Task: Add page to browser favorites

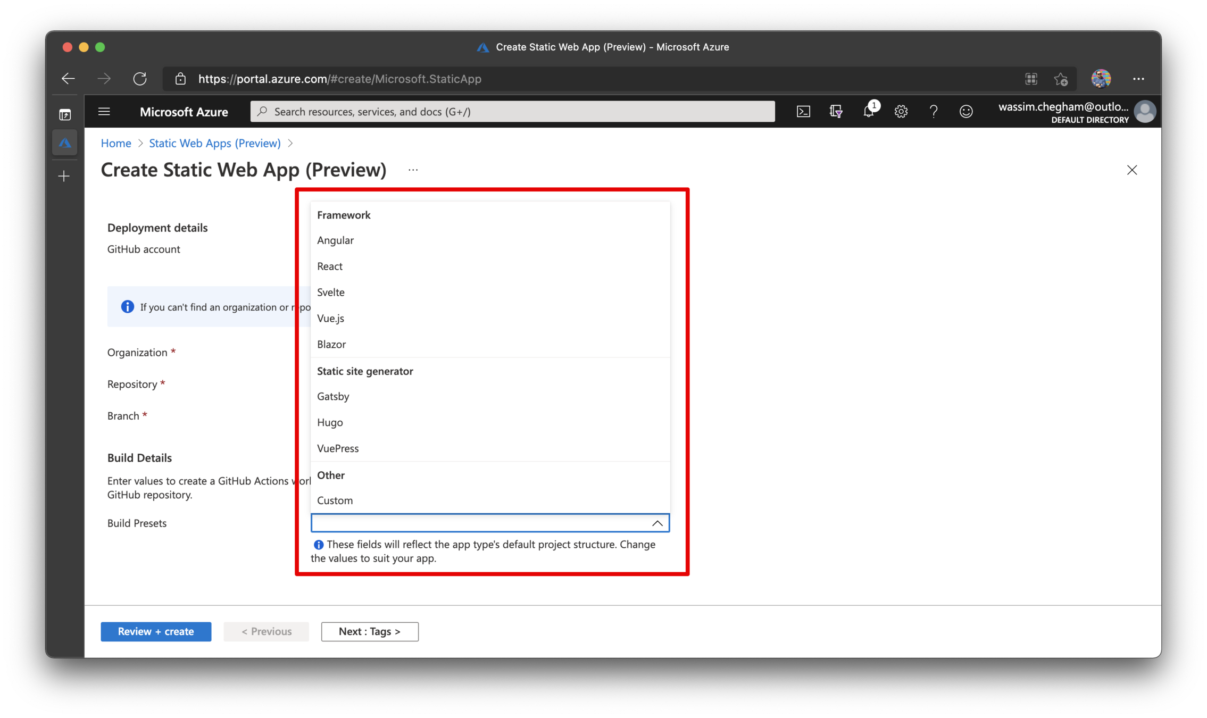Action: (1061, 79)
